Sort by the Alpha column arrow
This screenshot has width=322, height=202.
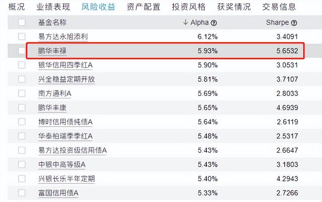186,23
